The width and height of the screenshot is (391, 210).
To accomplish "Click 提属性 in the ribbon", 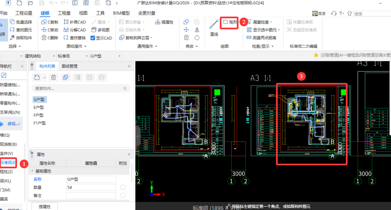I will pos(164,22).
